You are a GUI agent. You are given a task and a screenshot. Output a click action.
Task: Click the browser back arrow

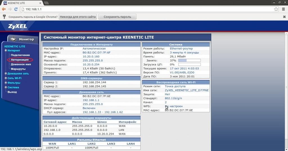click(x=4, y=9)
